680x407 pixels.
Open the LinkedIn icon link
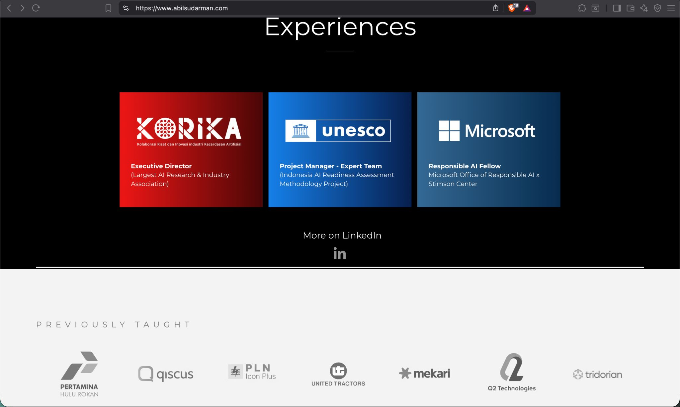[340, 254]
